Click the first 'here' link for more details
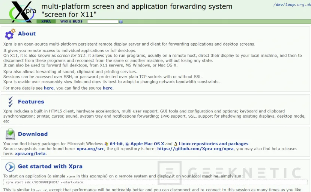The image size is (311, 192). (49, 88)
